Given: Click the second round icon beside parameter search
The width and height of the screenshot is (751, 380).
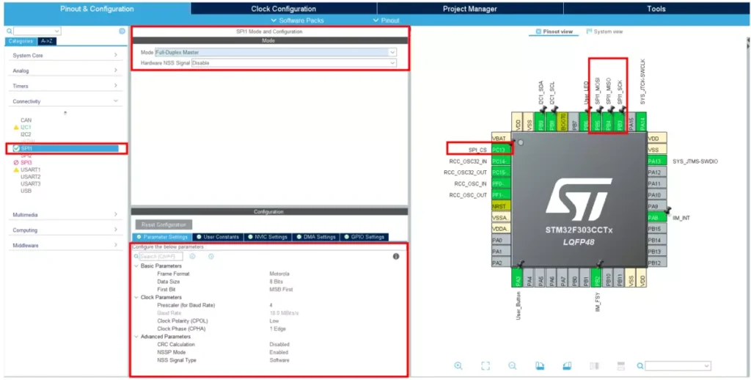Looking at the screenshot, I should click(x=210, y=256).
